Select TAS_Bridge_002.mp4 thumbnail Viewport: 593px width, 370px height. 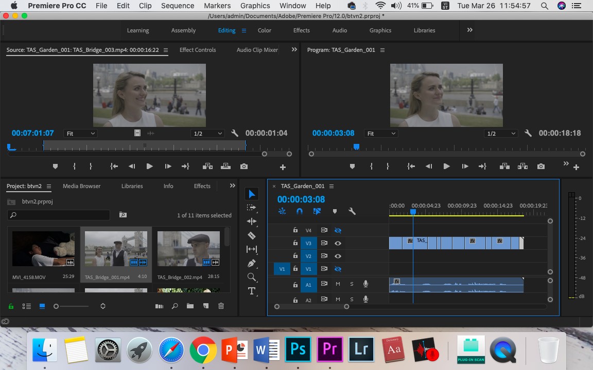[x=188, y=249]
